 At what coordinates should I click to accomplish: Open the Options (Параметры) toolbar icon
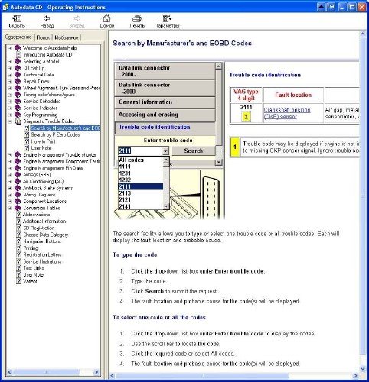[167, 18]
